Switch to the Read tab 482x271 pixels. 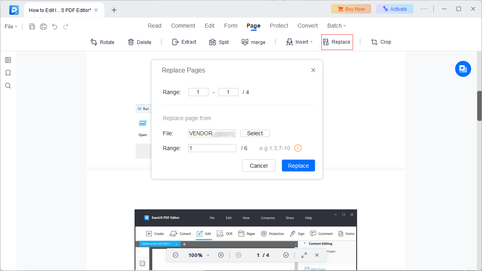coord(155,26)
